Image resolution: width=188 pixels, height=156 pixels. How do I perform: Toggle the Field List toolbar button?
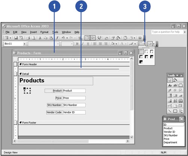pyautogui.click(x=87, y=38)
